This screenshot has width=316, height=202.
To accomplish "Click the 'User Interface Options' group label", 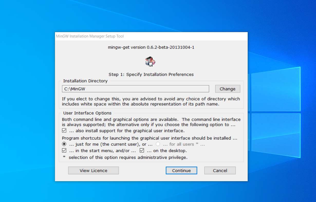I will point(87,113).
